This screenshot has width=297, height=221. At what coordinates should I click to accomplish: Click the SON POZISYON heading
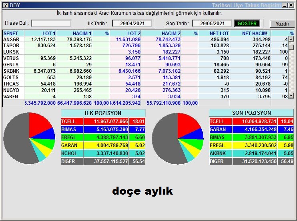251,113
